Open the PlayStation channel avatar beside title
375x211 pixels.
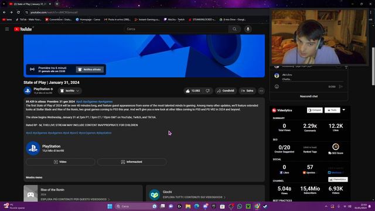[x=28, y=91]
